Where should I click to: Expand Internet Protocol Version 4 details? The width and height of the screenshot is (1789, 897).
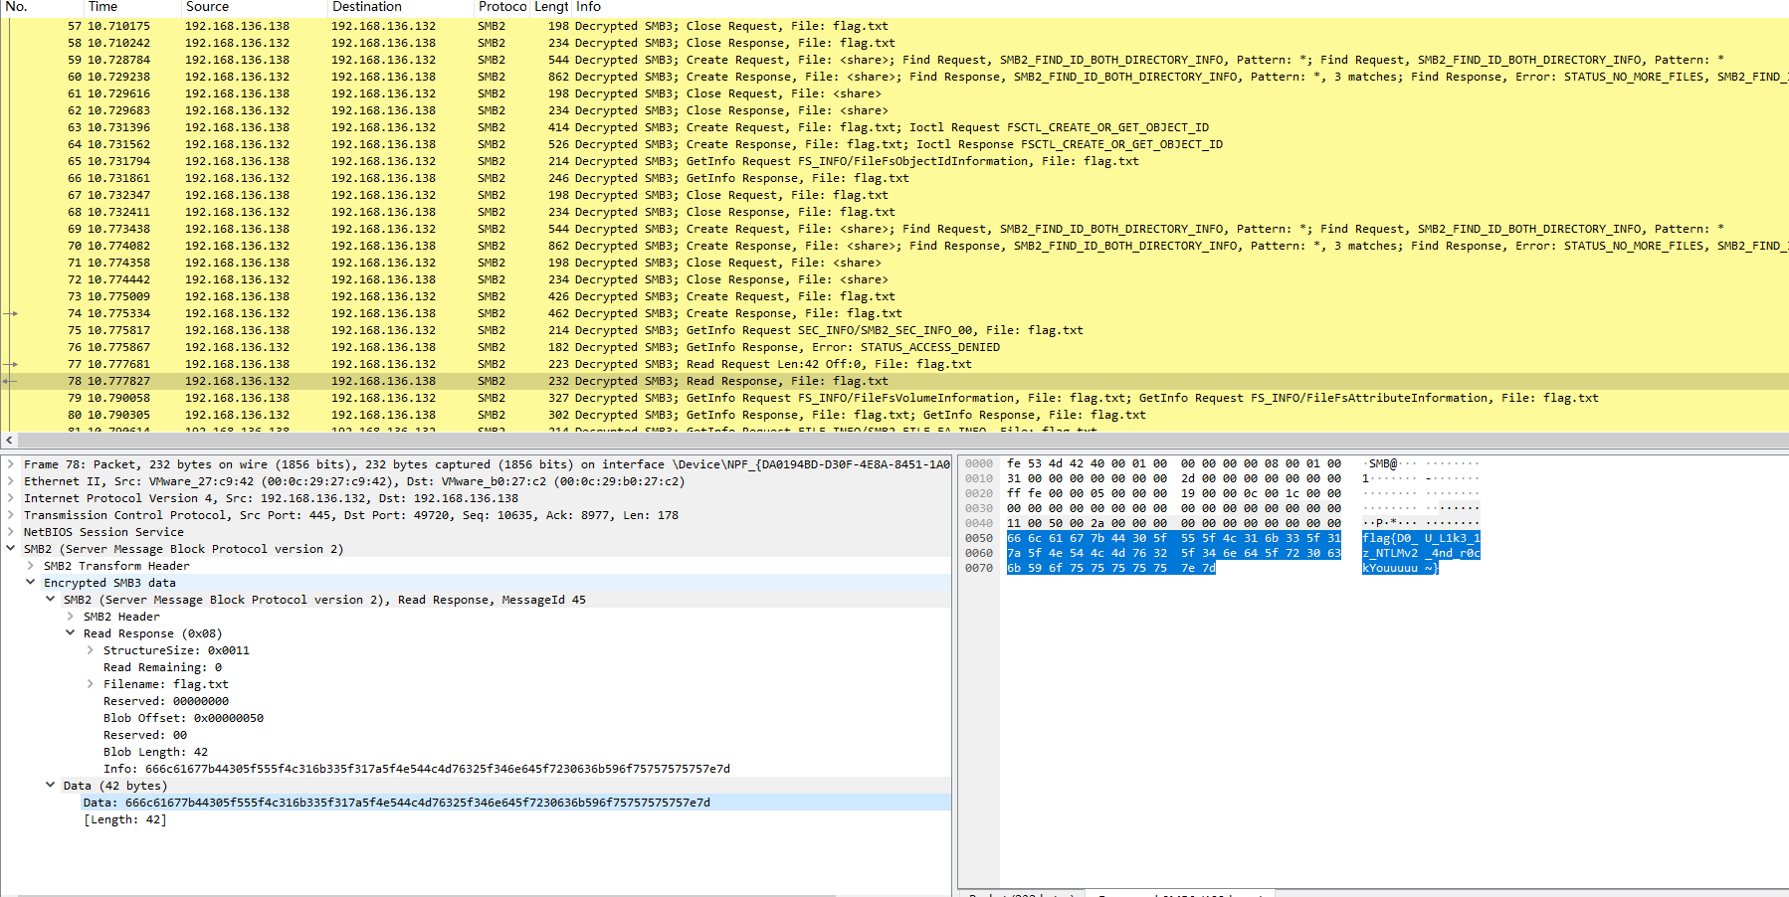(x=11, y=498)
